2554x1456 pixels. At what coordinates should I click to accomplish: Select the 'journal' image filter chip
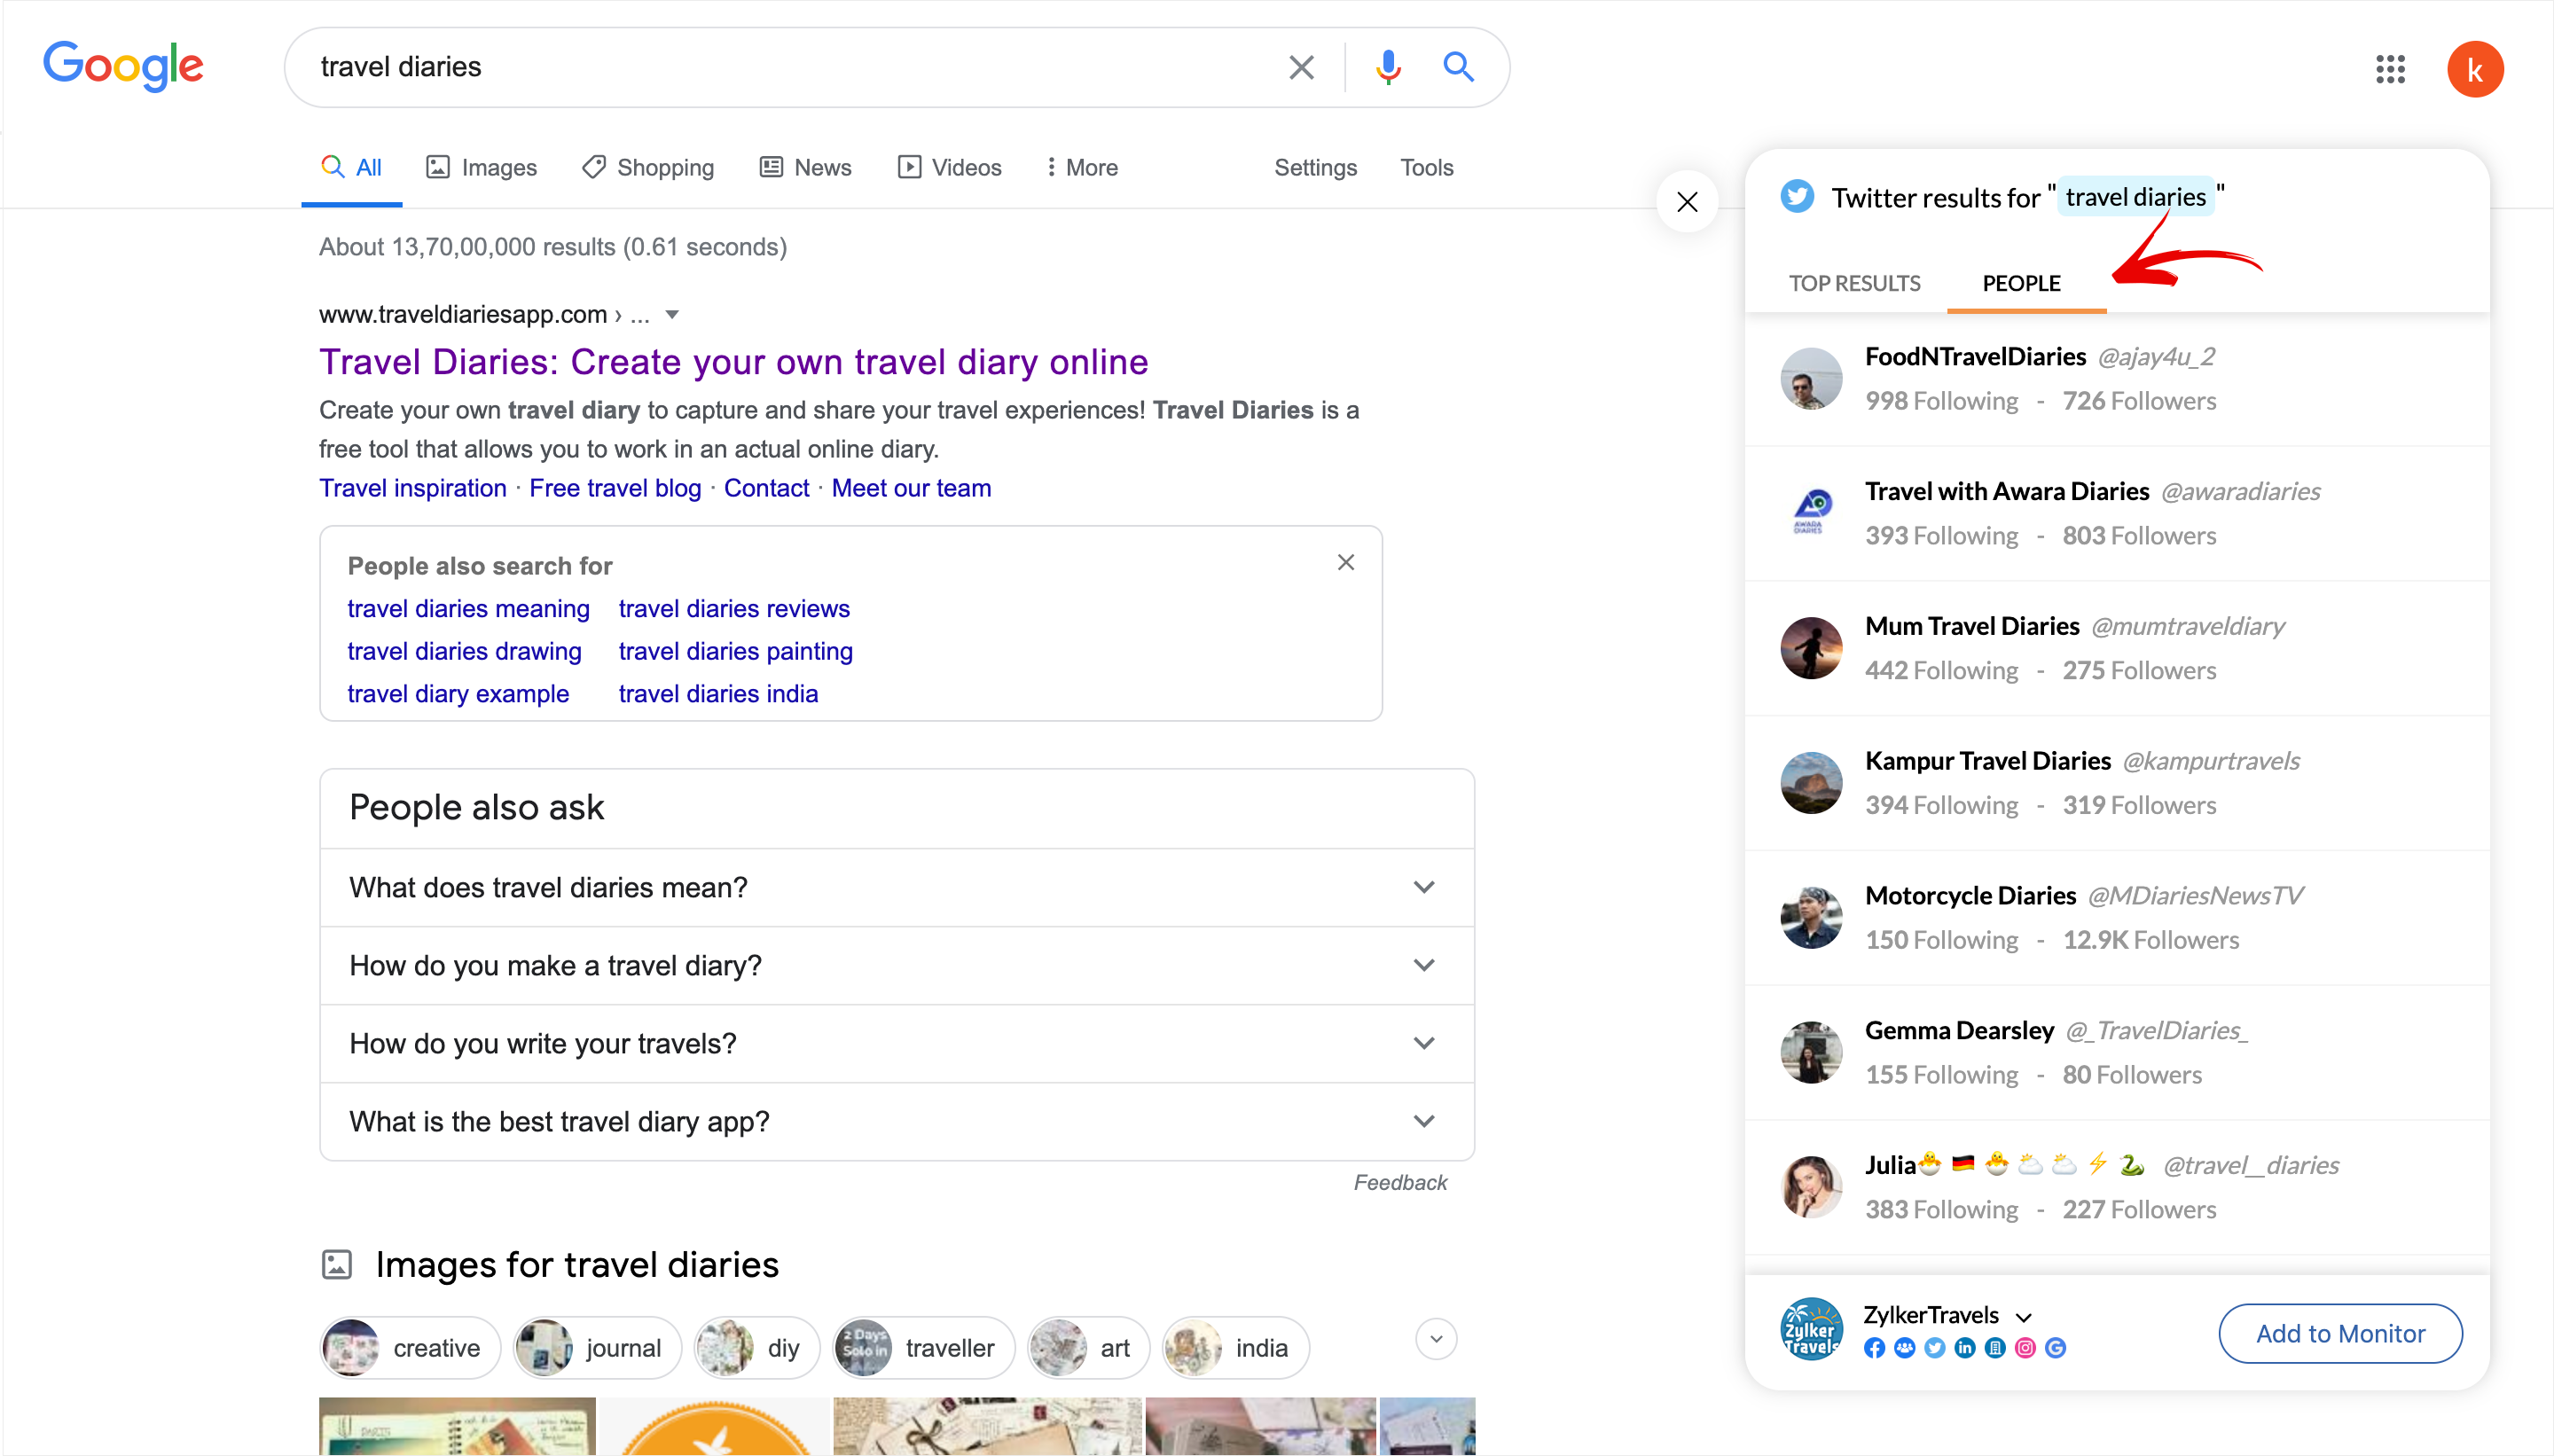click(597, 1348)
